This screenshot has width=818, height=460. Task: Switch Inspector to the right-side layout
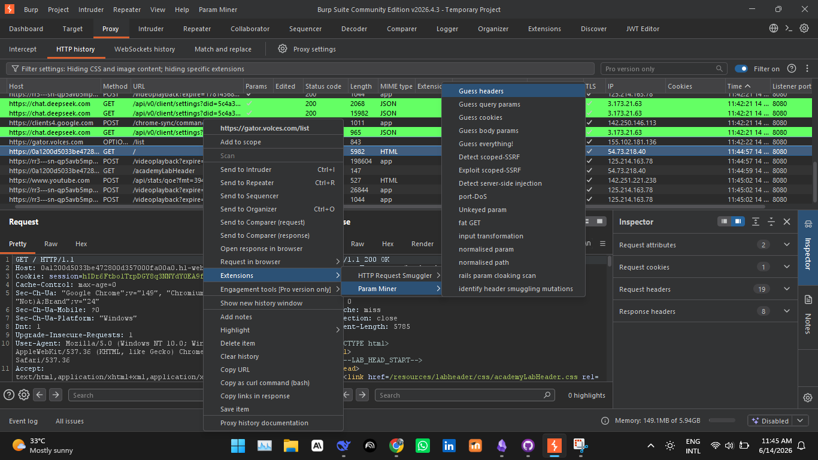(x=738, y=222)
